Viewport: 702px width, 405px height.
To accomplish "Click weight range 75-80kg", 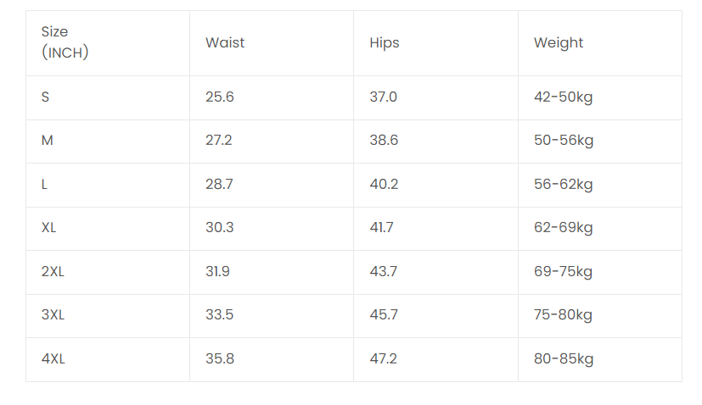I will pos(564,315).
